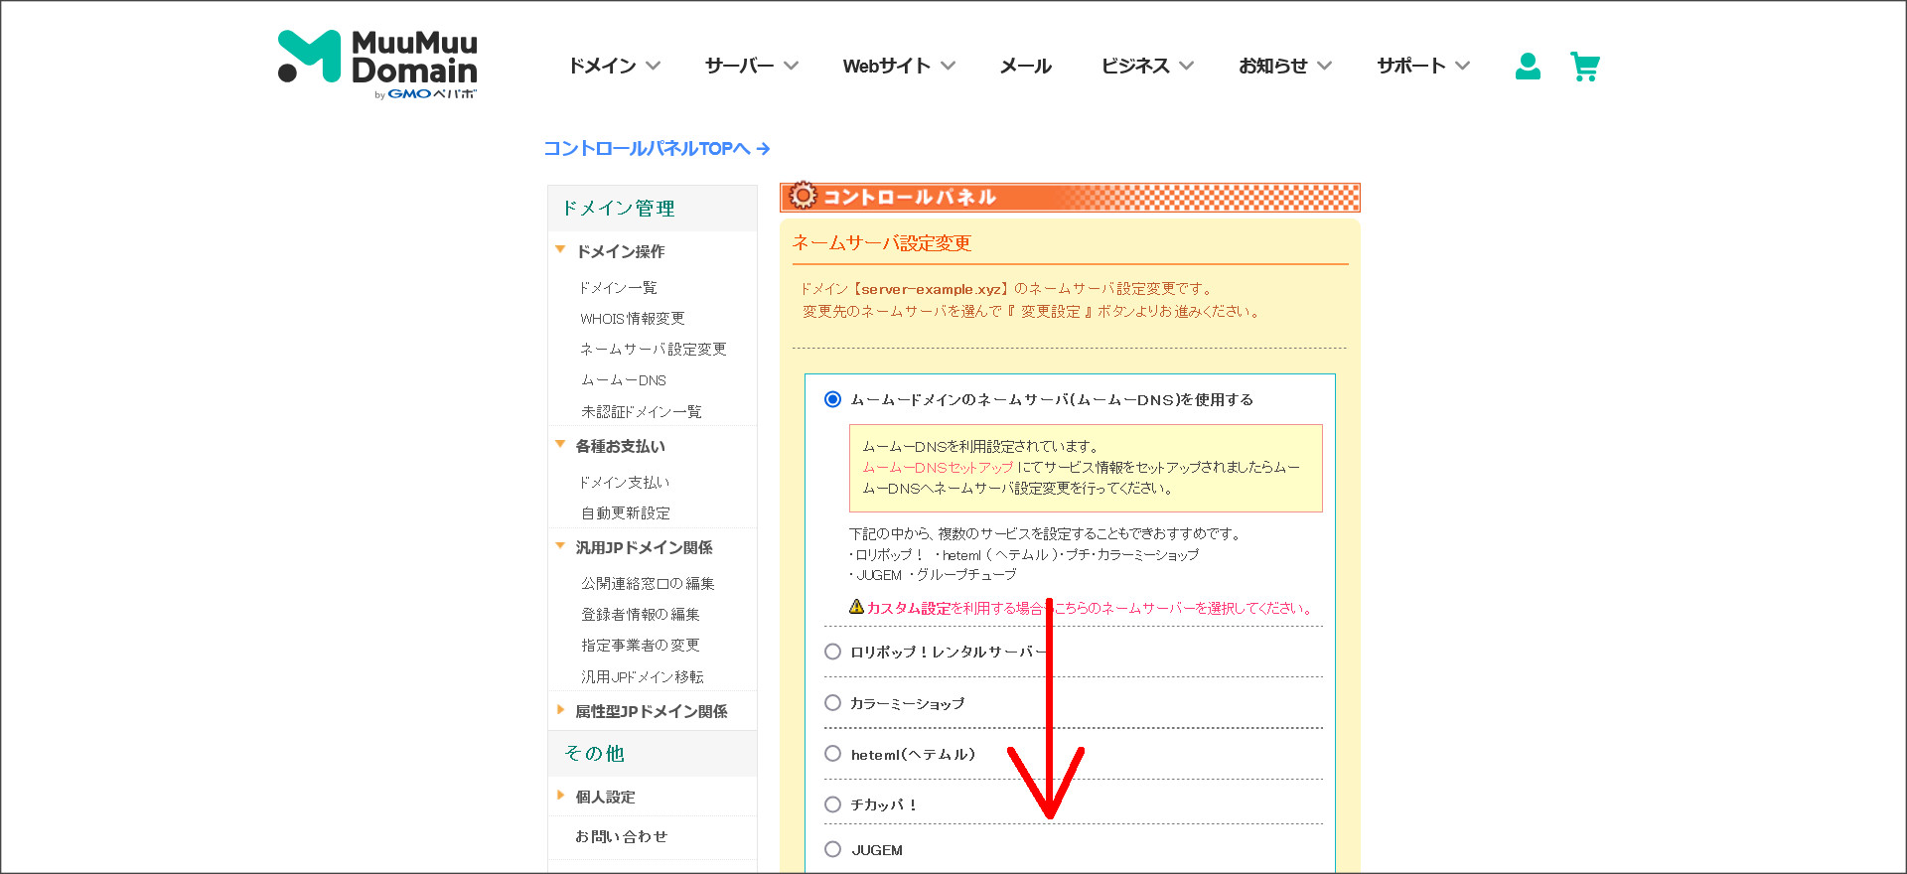
Task: Click the その他 sidebar heading
Action: 594,753
